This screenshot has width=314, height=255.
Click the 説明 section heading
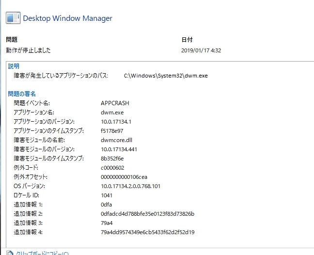point(14,66)
